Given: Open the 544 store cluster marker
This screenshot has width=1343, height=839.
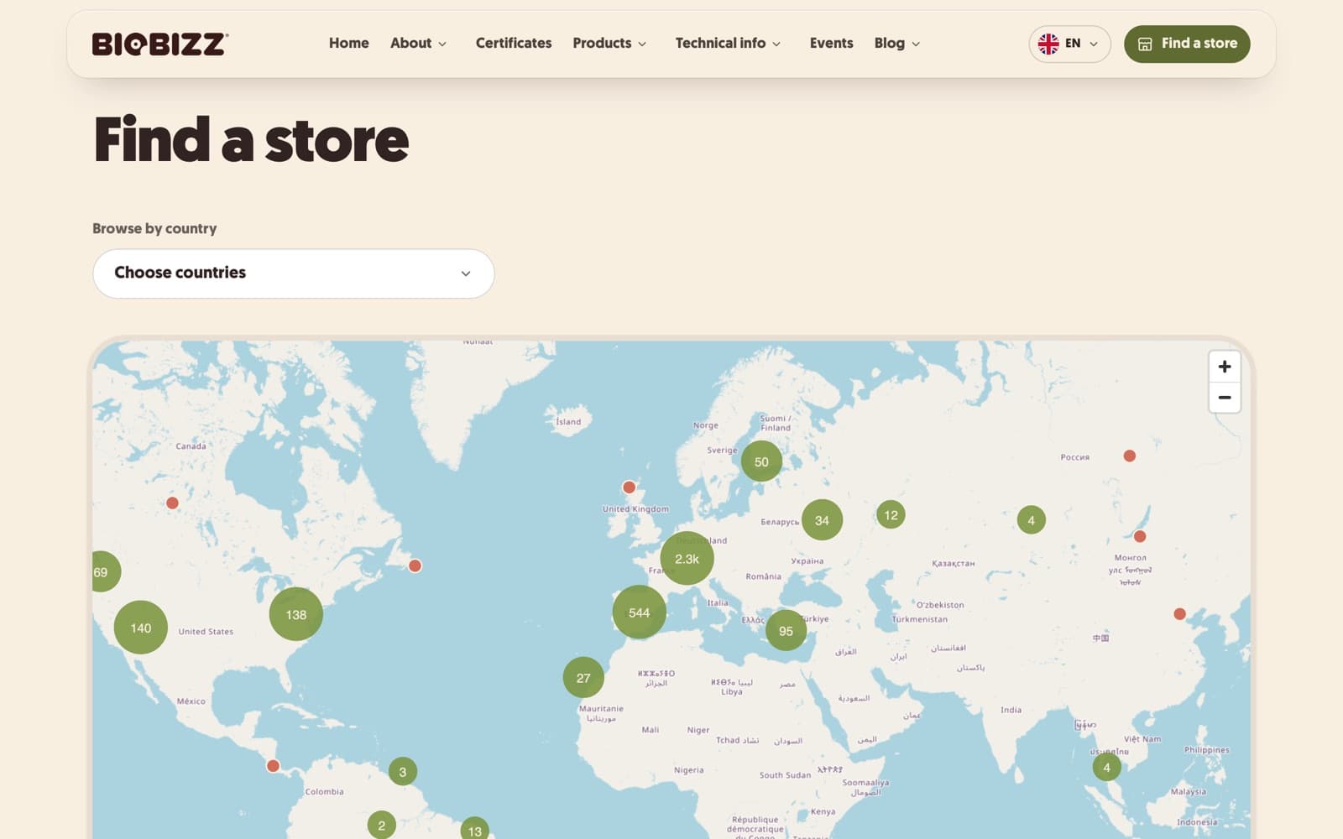Looking at the screenshot, I should (x=639, y=612).
